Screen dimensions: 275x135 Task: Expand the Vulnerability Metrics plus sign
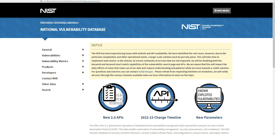click(83, 61)
